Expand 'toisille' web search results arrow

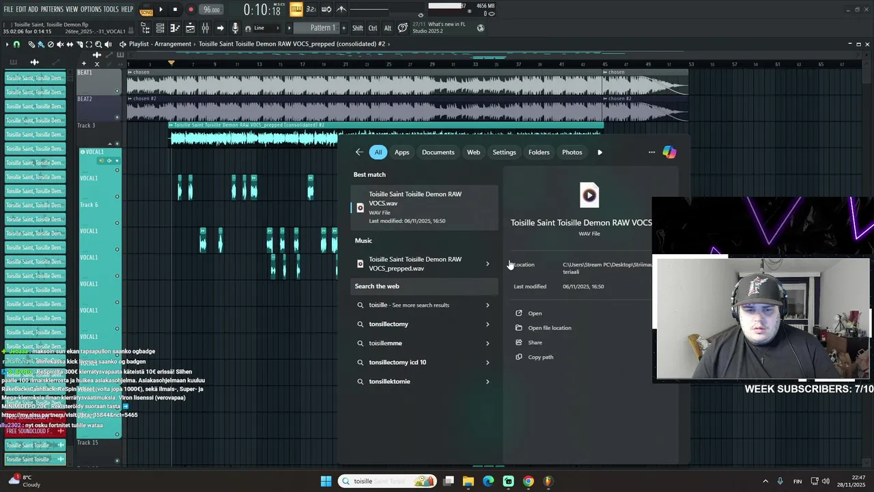click(488, 305)
